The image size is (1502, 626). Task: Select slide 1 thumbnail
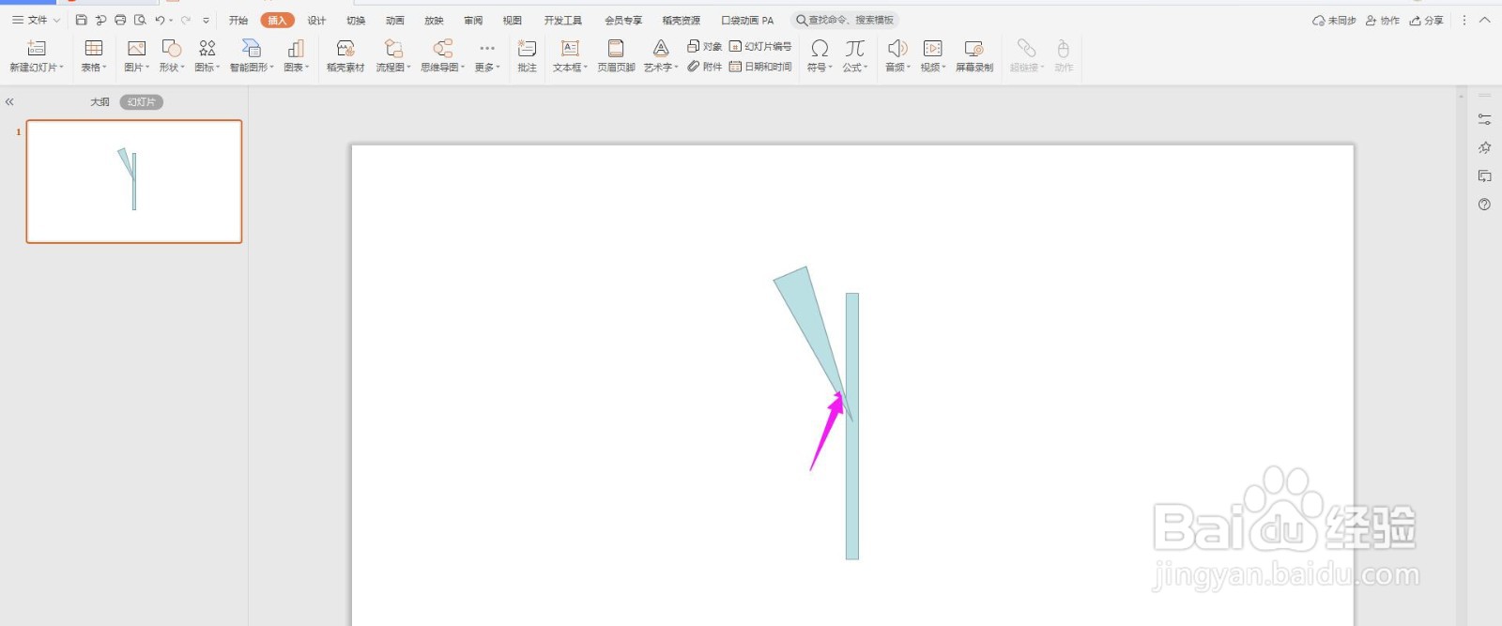click(134, 181)
